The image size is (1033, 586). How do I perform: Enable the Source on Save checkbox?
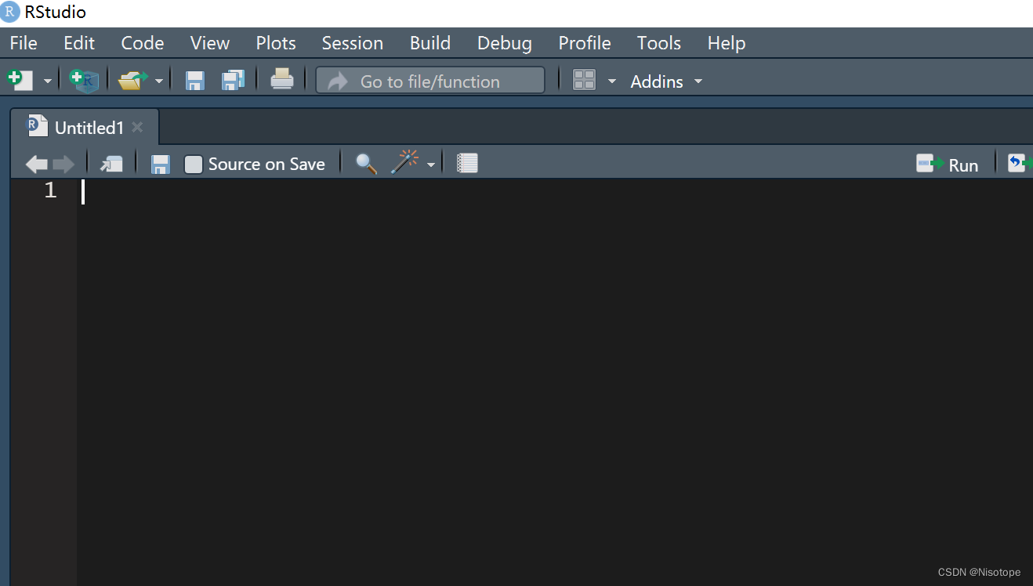[193, 165]
